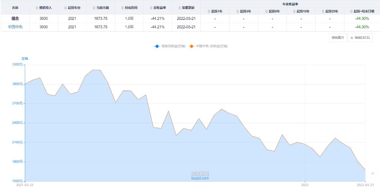380x187 pixels.
Task: Export the chart via 导出图片
Action: 338,38
